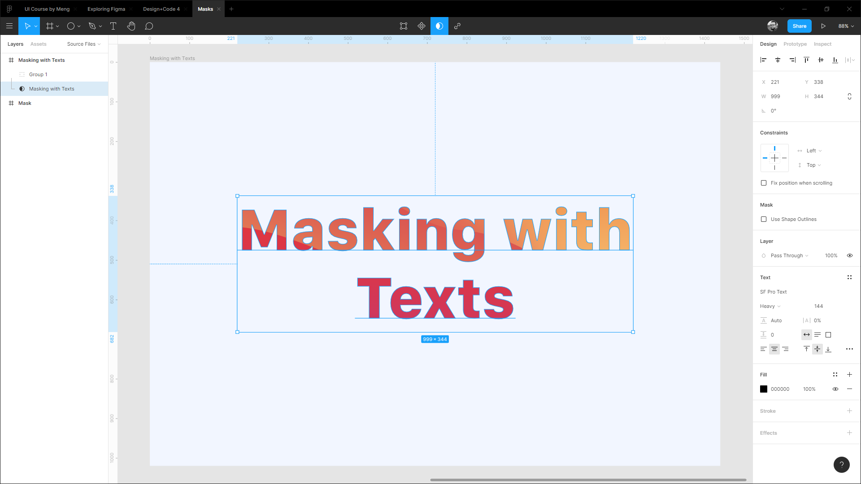Select the Text tool in toolbar
861x484 pixels.
click(x=113, y=26)
